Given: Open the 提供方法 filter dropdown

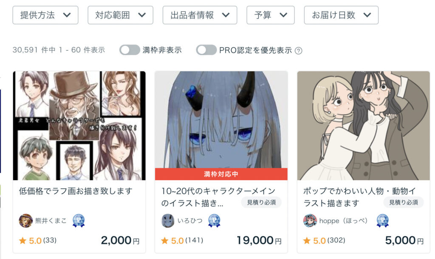Looking at the screenshot, I should pos(45,15).
